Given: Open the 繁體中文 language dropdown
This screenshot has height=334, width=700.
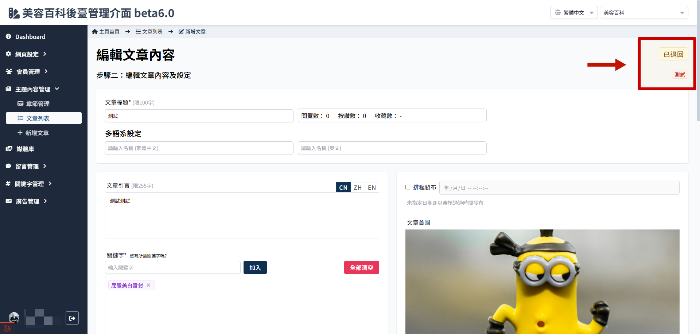Looking at the screenshot, I should pos(574,12).
